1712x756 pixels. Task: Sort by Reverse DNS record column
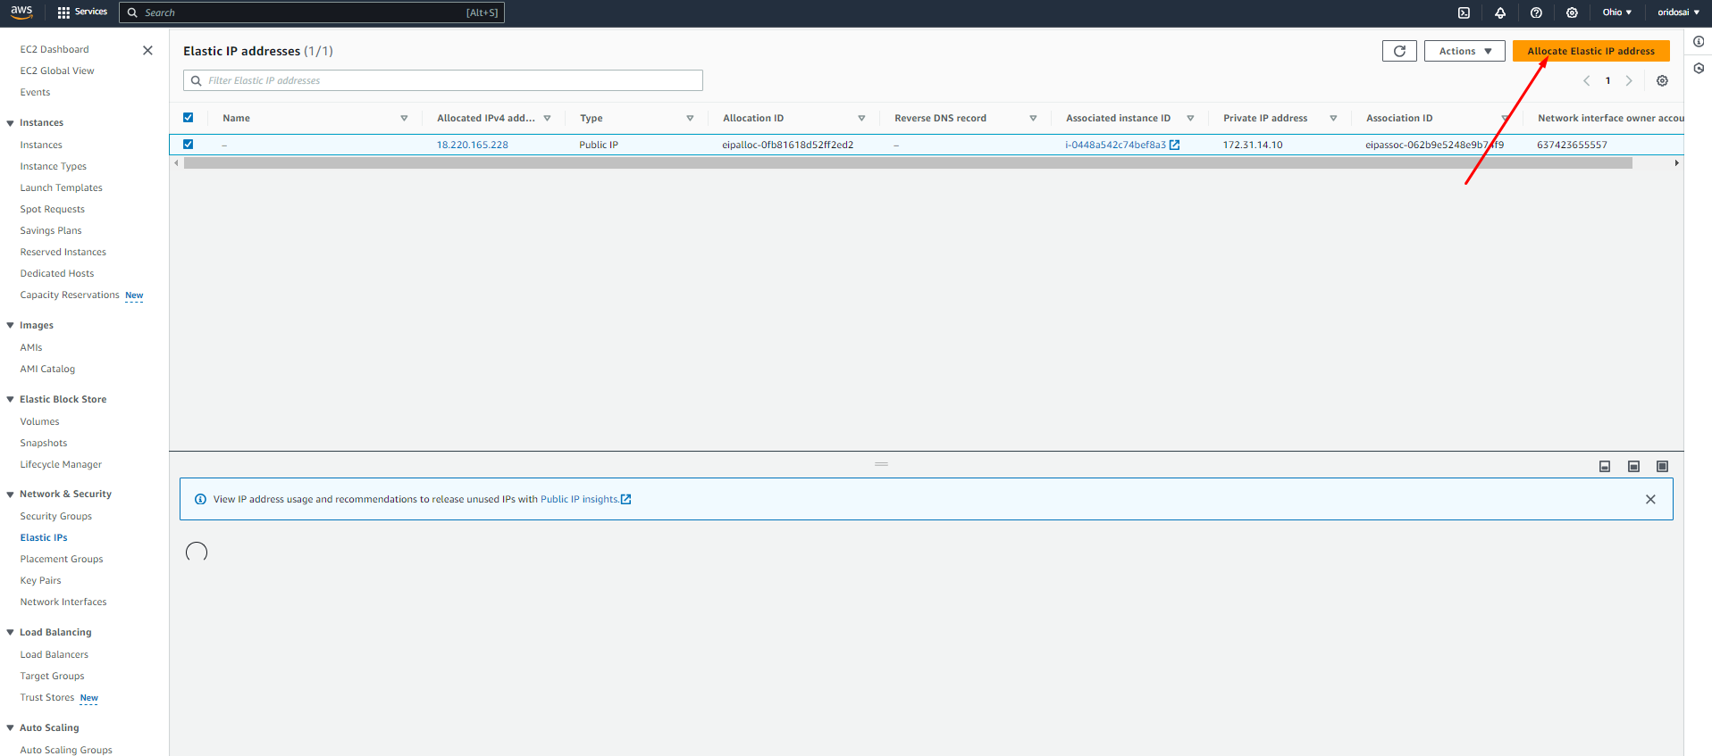pyautogui.click(x=1033, y=118)
